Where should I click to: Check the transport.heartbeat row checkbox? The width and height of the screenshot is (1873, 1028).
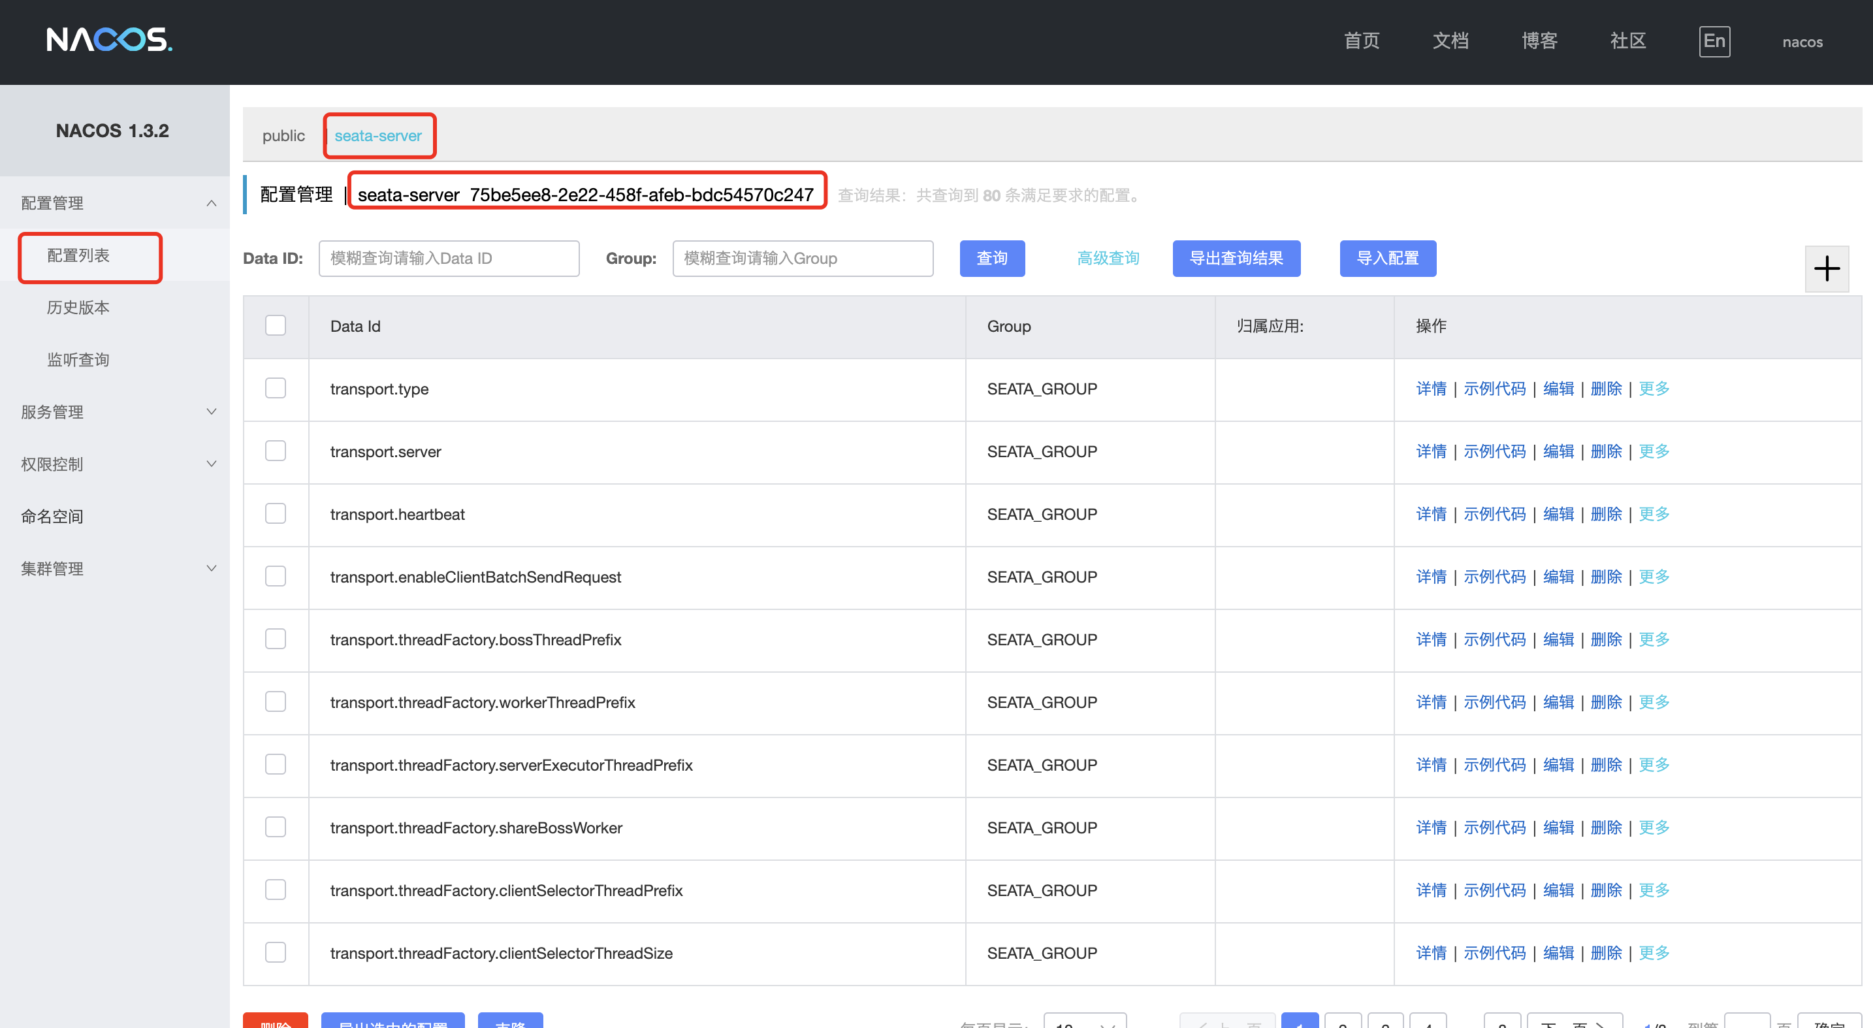coord(276,513)
